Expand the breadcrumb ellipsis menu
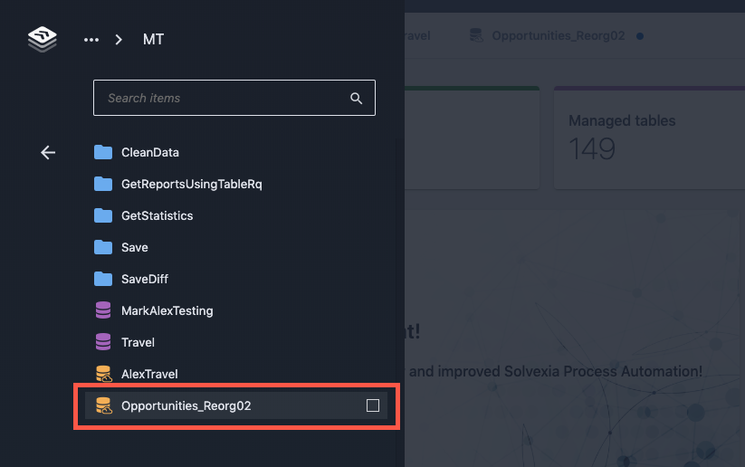 tap(91, 40)
